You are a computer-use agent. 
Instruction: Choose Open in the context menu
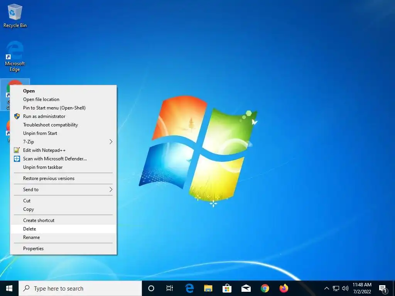pos(63,91)
